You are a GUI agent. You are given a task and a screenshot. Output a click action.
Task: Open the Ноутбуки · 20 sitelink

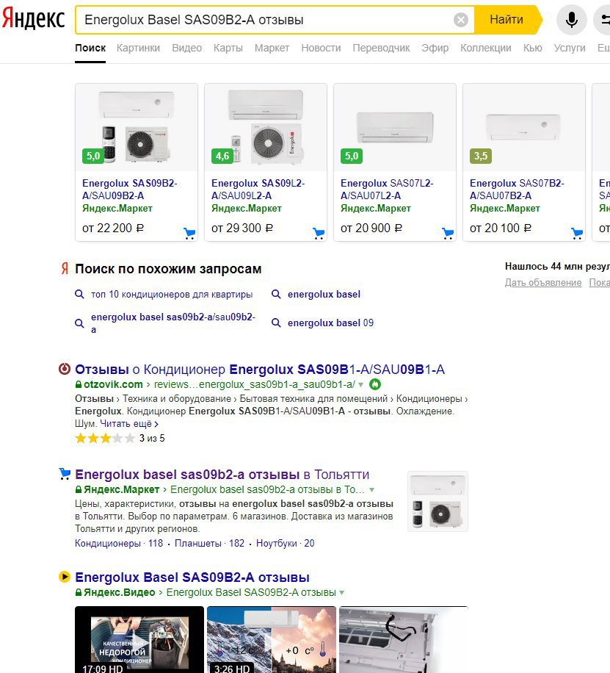point(286,544)
